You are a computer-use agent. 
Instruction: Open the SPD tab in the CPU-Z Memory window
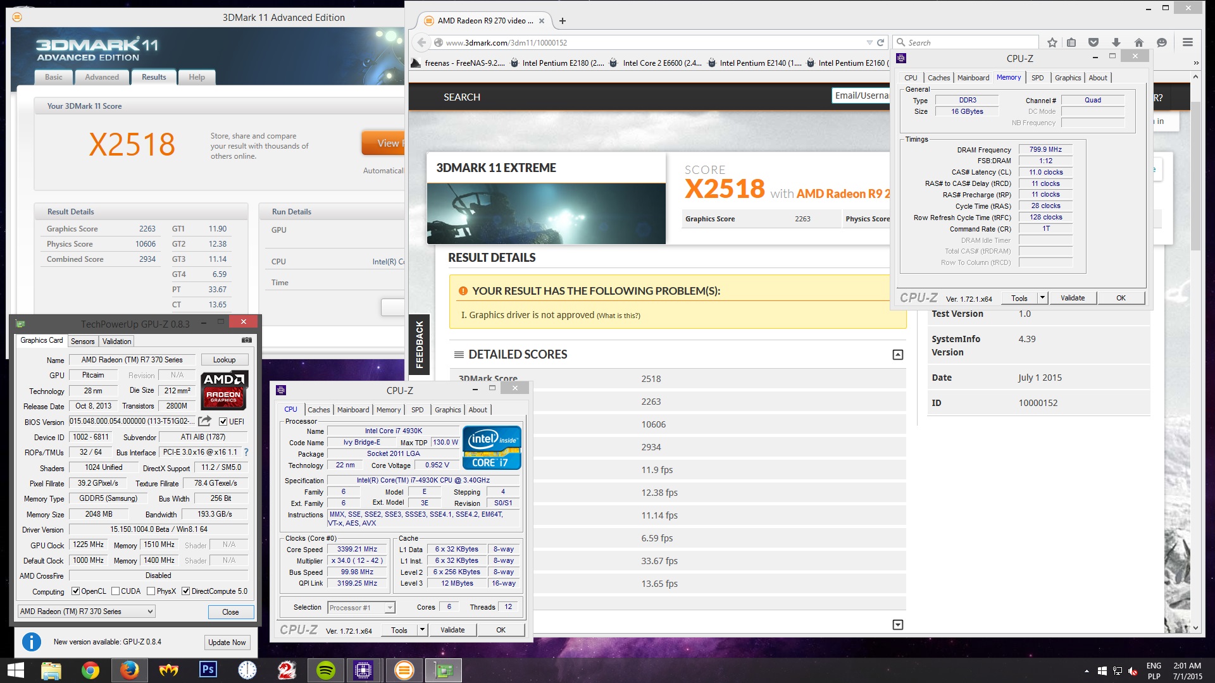pyautogui.click(x=1038, y=78)
